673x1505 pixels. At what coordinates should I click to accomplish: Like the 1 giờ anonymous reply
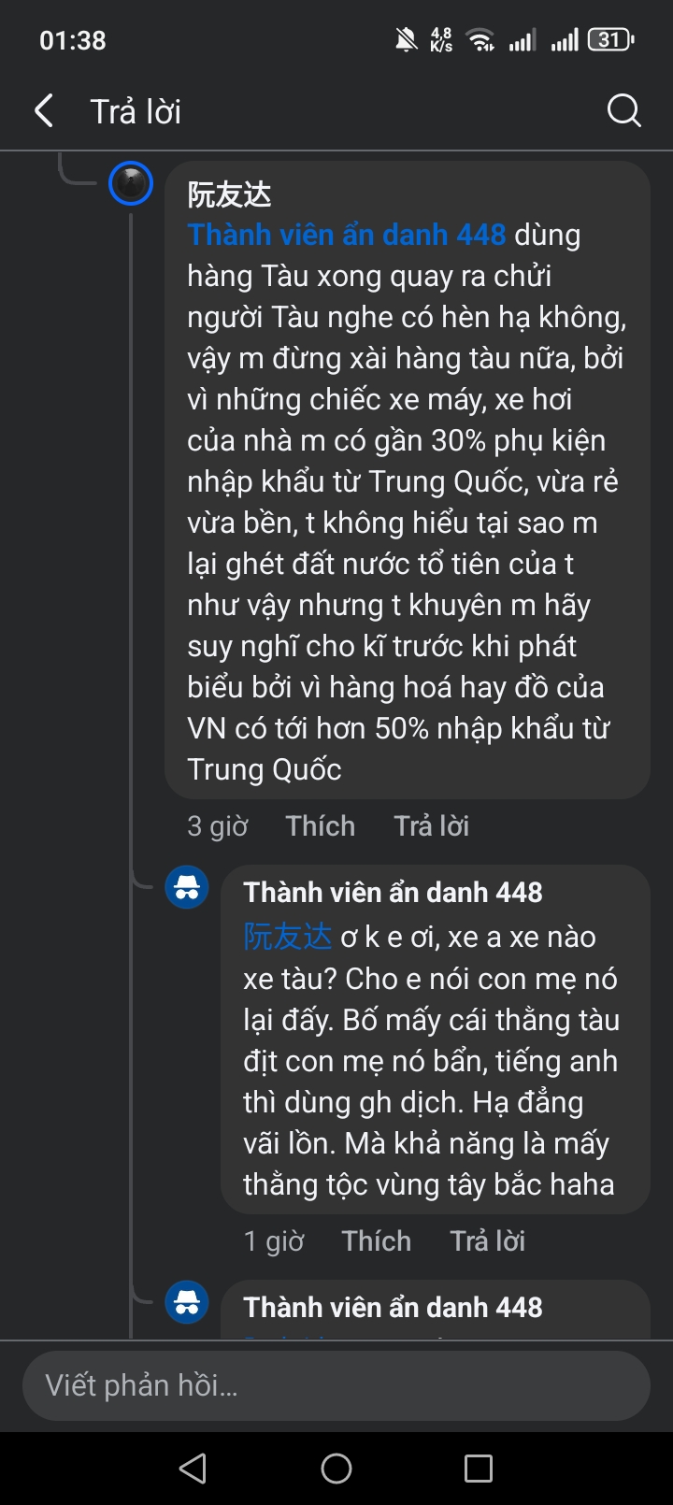click(377, 1241)
